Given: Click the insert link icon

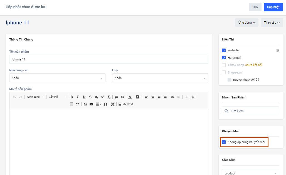Looking at the screenshot, I should click(172, 97).
